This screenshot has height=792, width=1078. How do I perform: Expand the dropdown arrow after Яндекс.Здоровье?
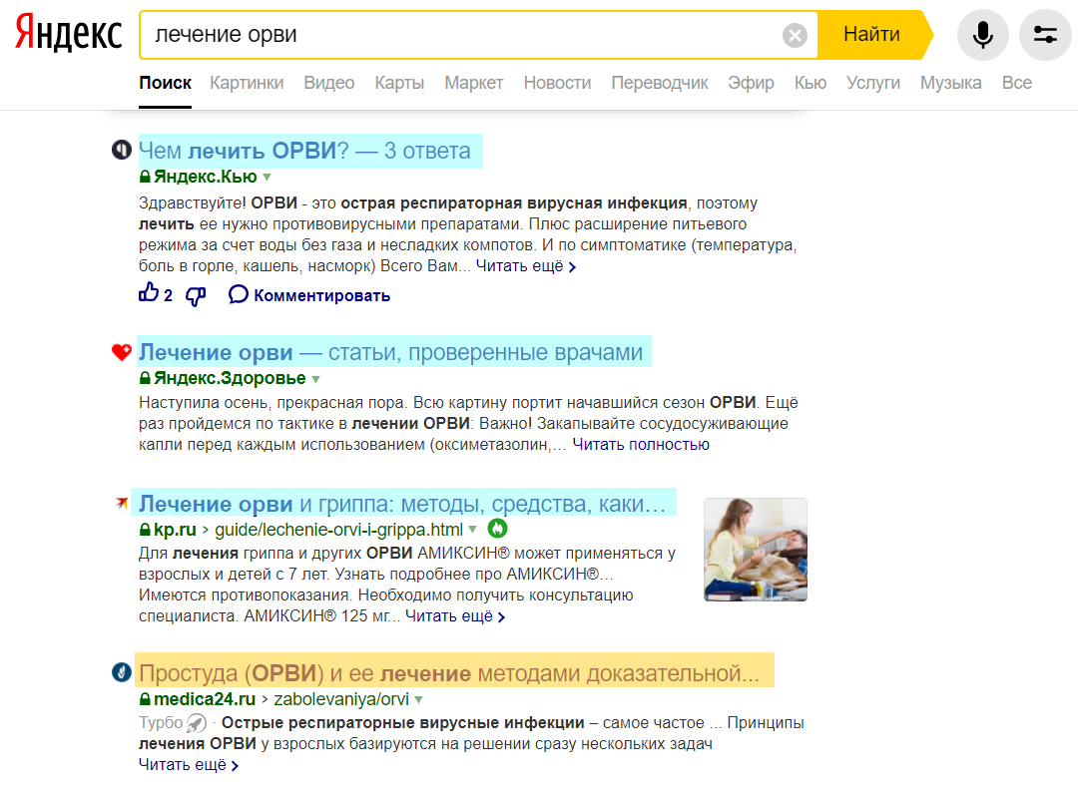pyautogui.click(x=315, y=379)
